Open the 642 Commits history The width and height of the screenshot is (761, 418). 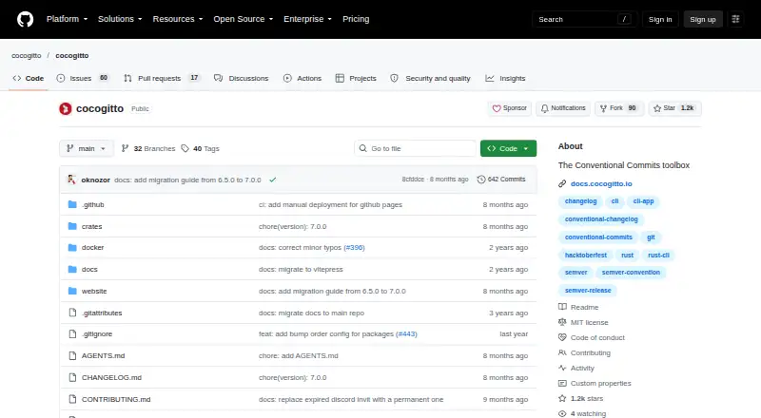501,180
